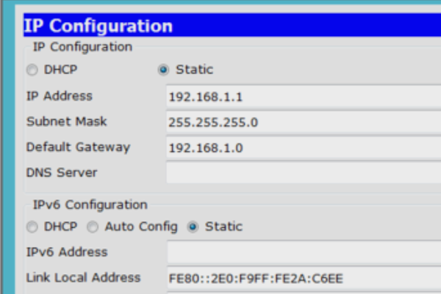441x294 pixels.
Task: Enable DHCP in the IPv6 Configuration group
Action: pos(32,227)
